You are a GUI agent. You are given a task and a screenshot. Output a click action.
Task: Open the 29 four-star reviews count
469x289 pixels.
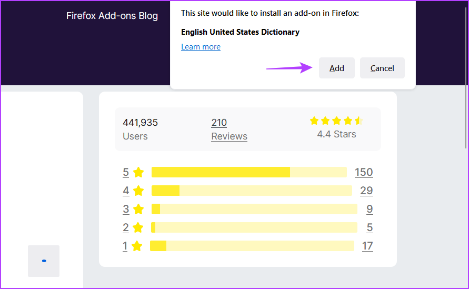366,191
